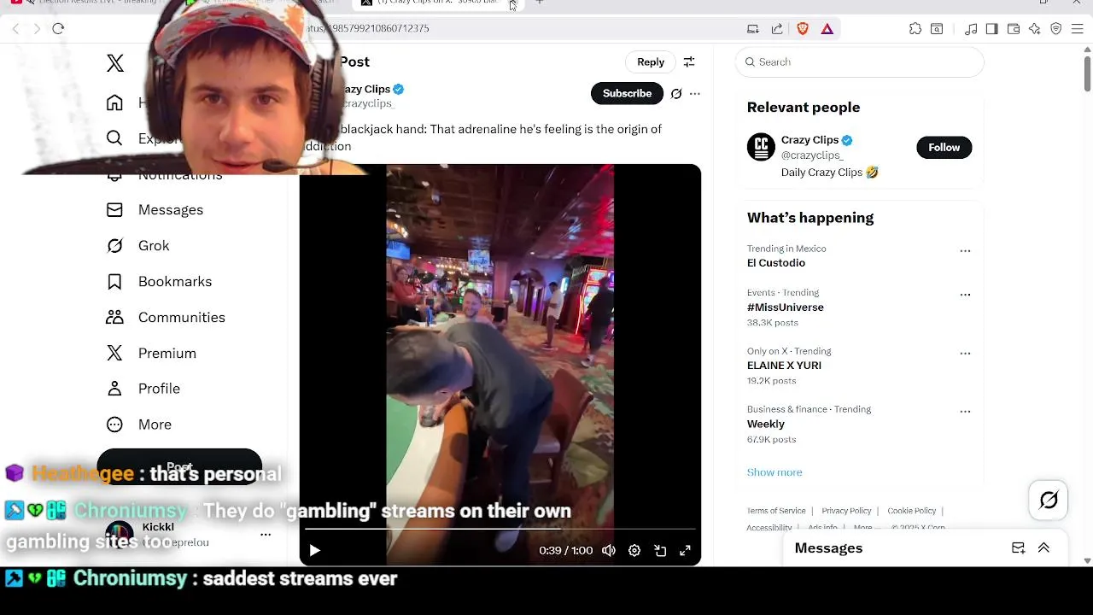
Task: Click the Brave Shields lion icon
Action: click(803, 29)
